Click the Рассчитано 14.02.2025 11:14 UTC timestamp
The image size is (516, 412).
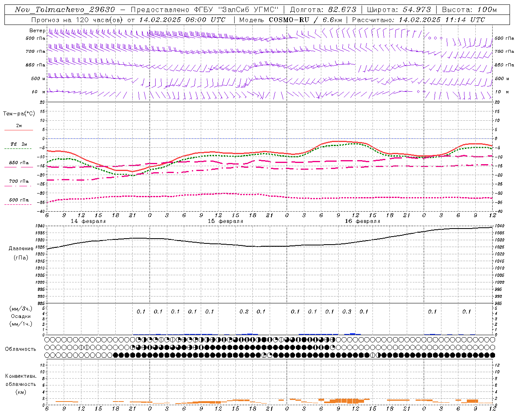[418, 20]
